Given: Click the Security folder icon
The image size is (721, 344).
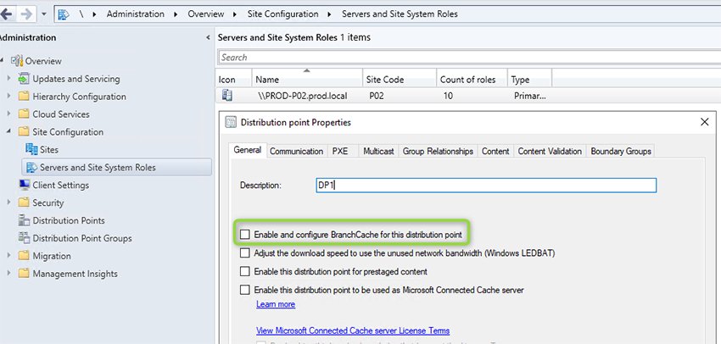Looking at the screenshot, I should point(24,203).
